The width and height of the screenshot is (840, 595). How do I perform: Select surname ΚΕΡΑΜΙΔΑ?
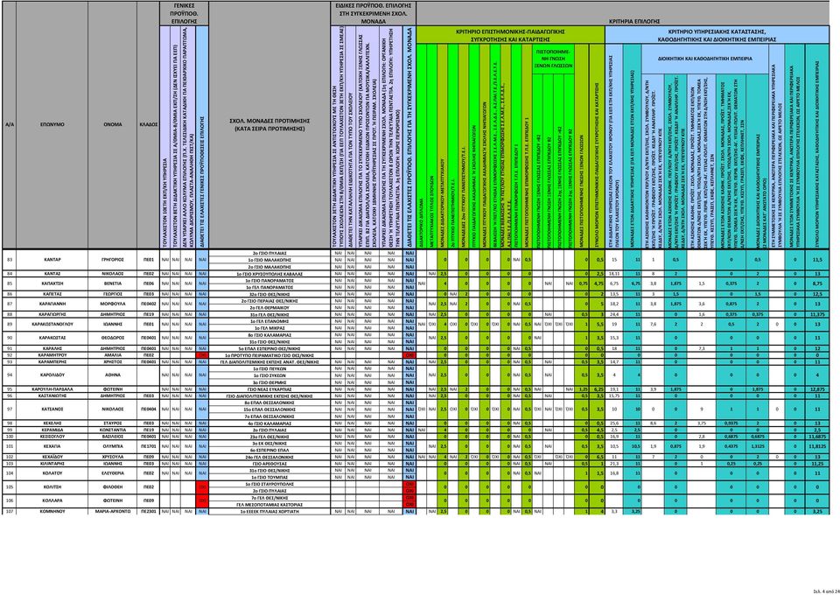[x=52, y=430]
